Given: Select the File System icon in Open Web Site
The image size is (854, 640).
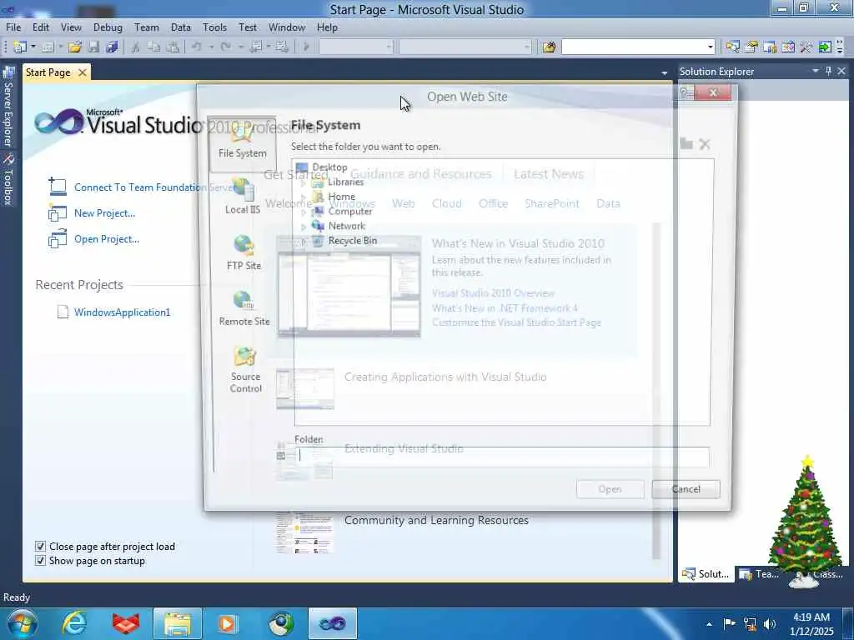Looking at the screenshot, I should (x=243, y=143).
